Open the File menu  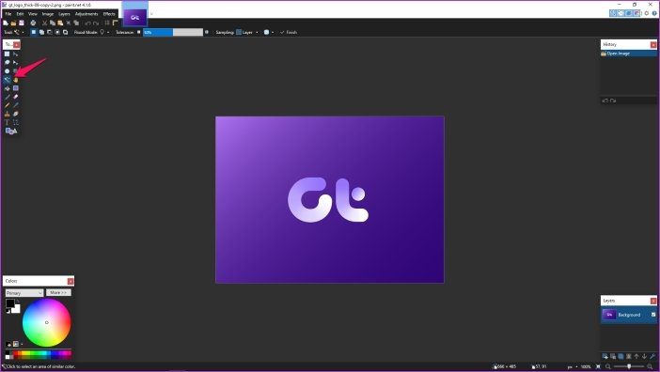[x=8, y=14]
